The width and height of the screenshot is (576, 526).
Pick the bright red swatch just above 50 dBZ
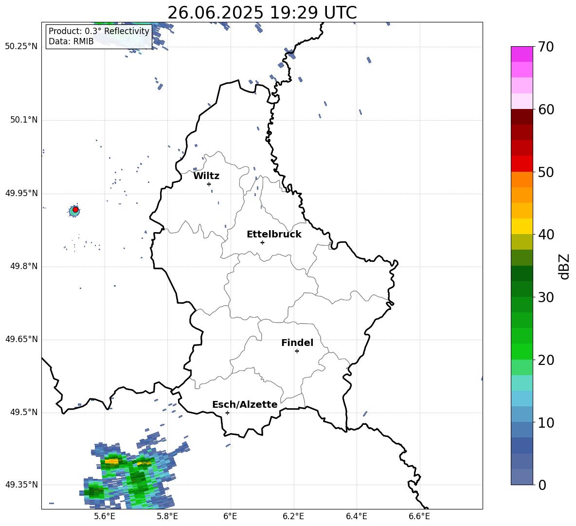(522, 164)
